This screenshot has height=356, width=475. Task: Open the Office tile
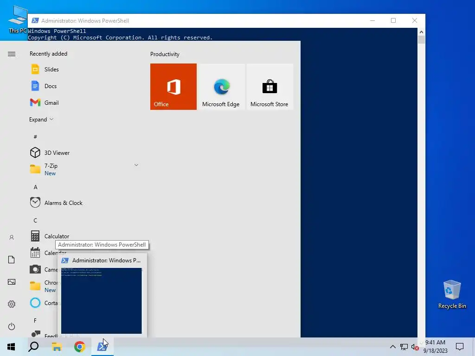[x=173, y=87]
